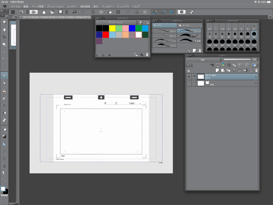Select the Gペン sub tool
This screenshot has height=205, width=273.
[x=164, y=31]
